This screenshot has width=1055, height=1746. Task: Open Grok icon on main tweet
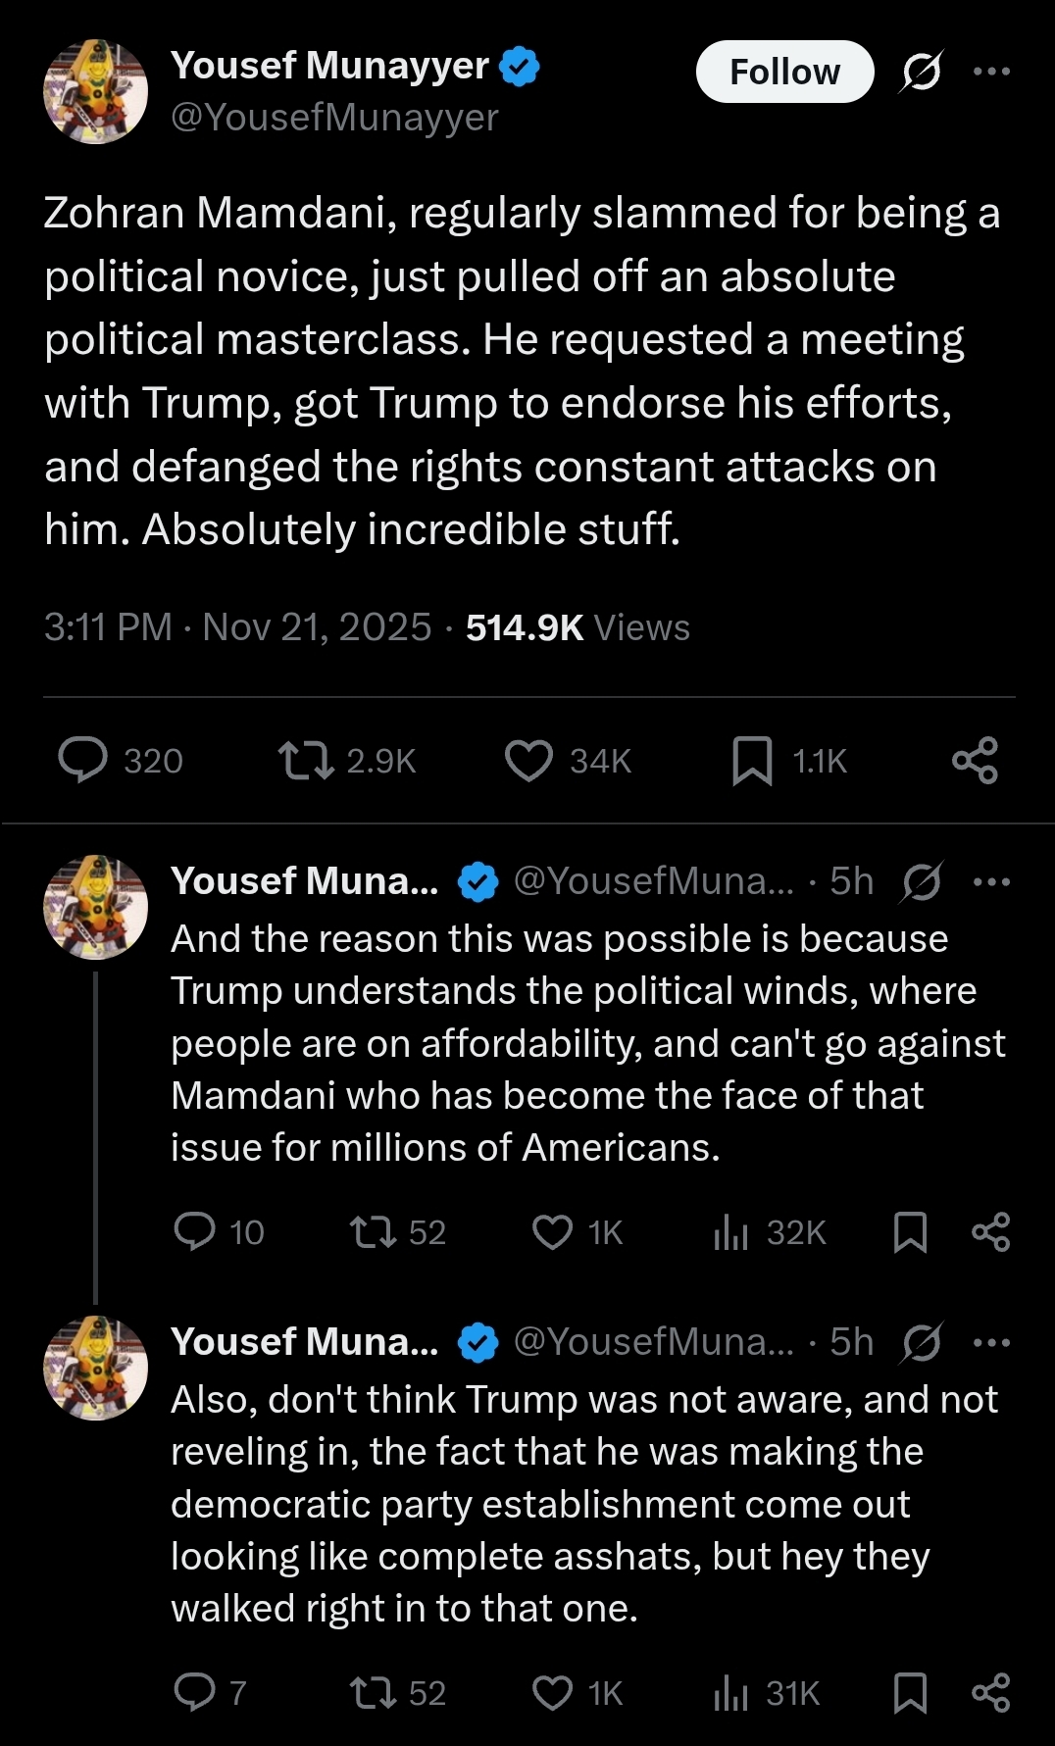point(921,72)
